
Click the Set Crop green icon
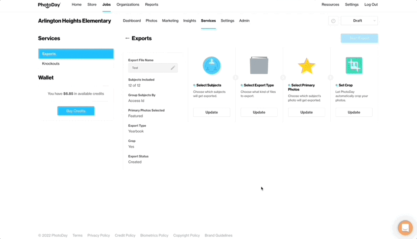tap(354, 65)
